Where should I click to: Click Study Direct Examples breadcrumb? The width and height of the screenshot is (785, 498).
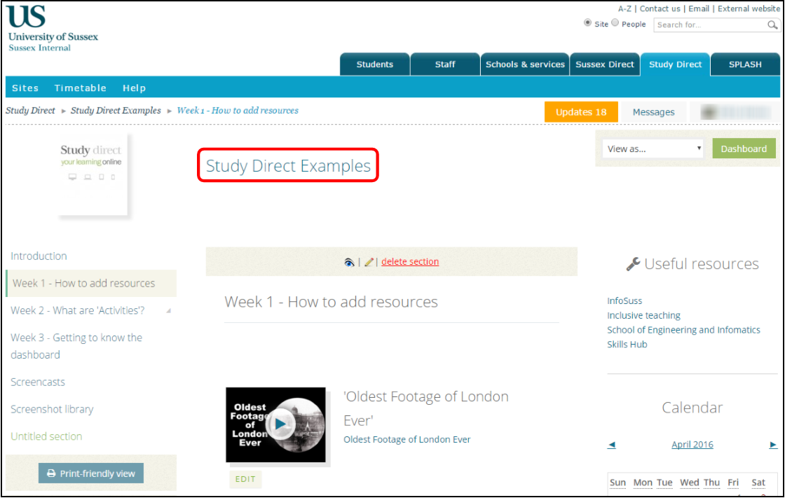pyautogui.click(x=116, y=111)
